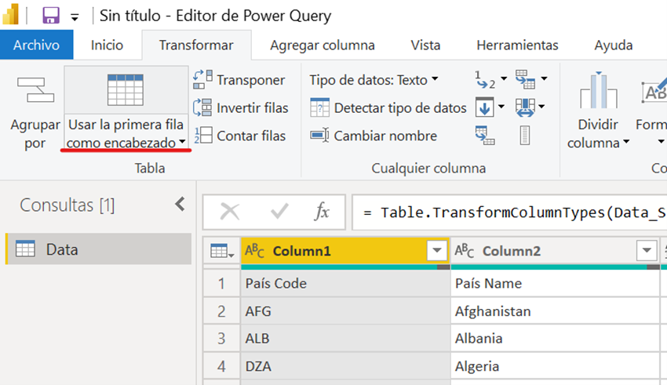Click the Fill down-arrow icon
The width and height of the screenshot is (667, 385).
(x=484, y=107)
